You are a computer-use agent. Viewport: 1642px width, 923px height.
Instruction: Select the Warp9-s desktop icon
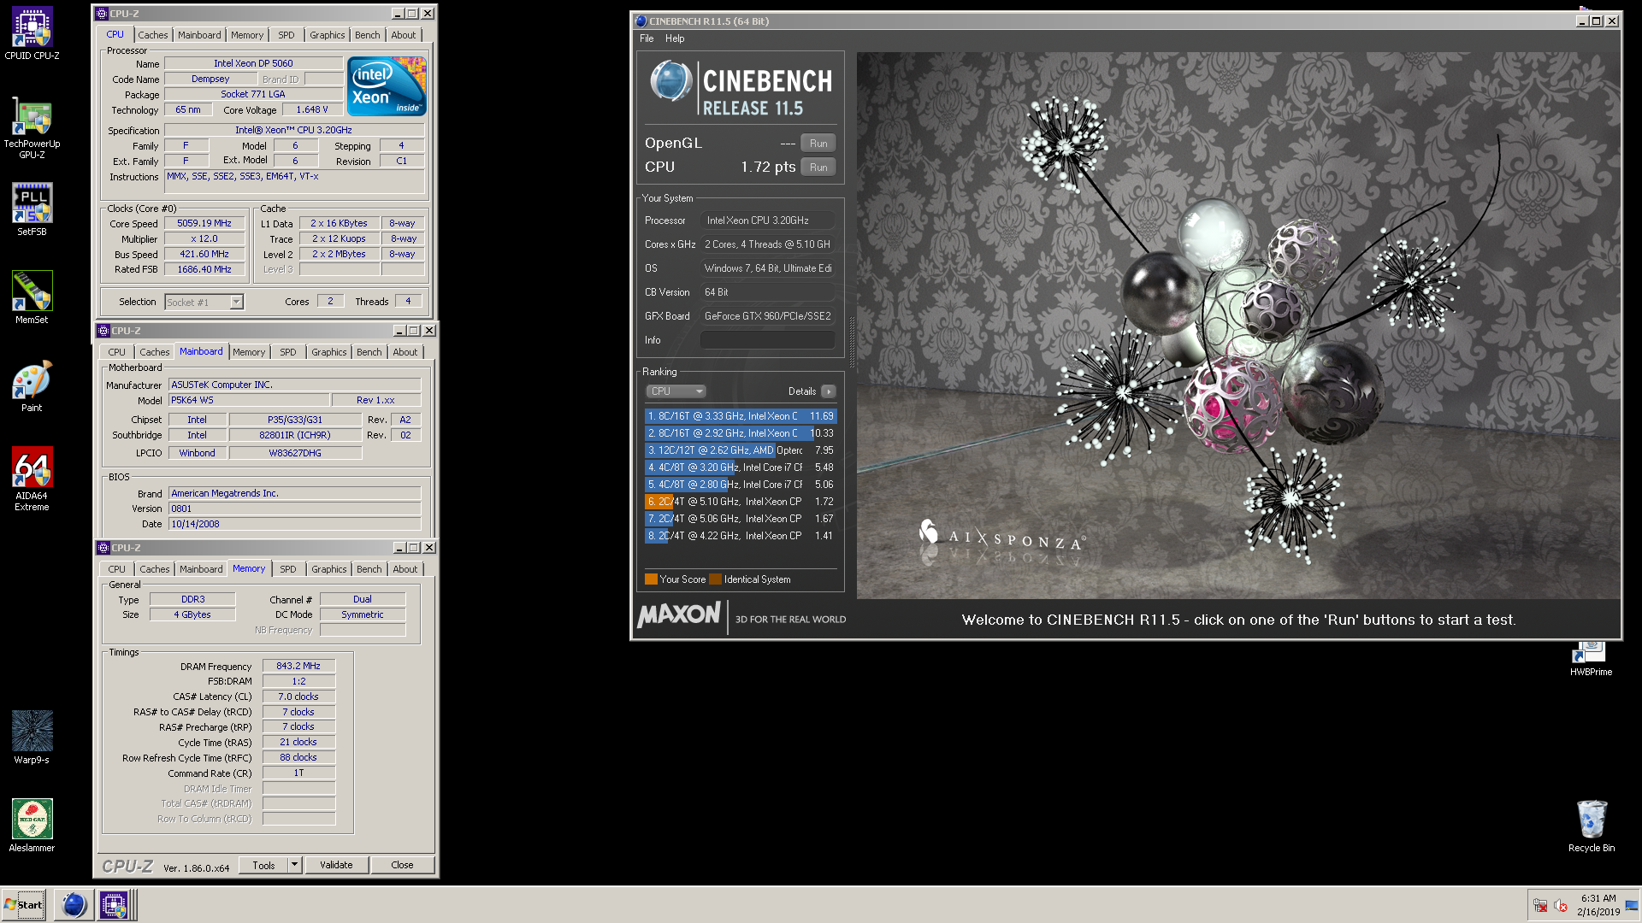pos(32,737)
